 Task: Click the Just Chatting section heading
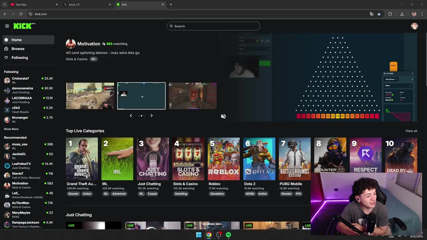tap(79, 215)
